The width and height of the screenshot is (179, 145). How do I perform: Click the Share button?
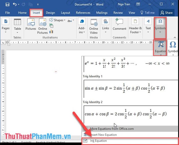(166, 13)
